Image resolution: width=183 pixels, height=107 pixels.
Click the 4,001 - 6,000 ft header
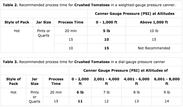tap(136, 81)
